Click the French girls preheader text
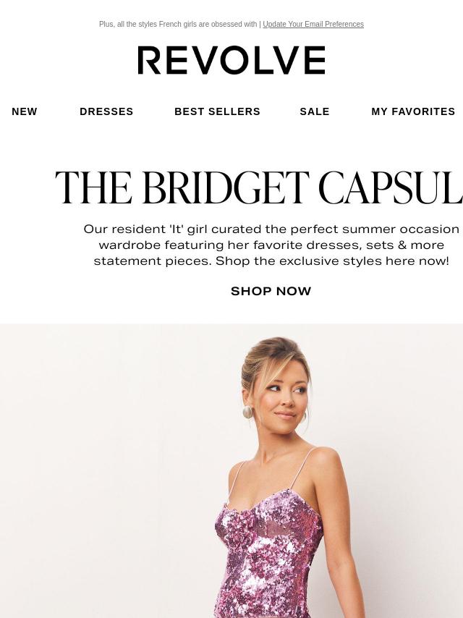 point(178,24)
